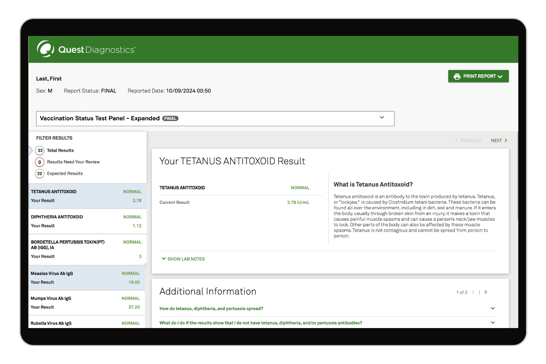Select the Diphtheria Antitoxoid result
The width and height of the screenshot is (546, 364).
86,221
